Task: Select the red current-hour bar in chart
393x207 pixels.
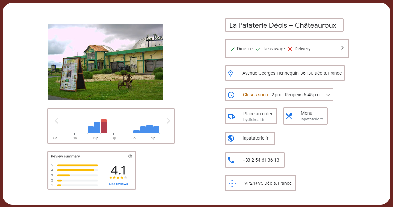Action: 104,127
